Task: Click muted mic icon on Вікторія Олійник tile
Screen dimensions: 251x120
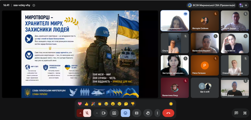Action: click(215, 14)
